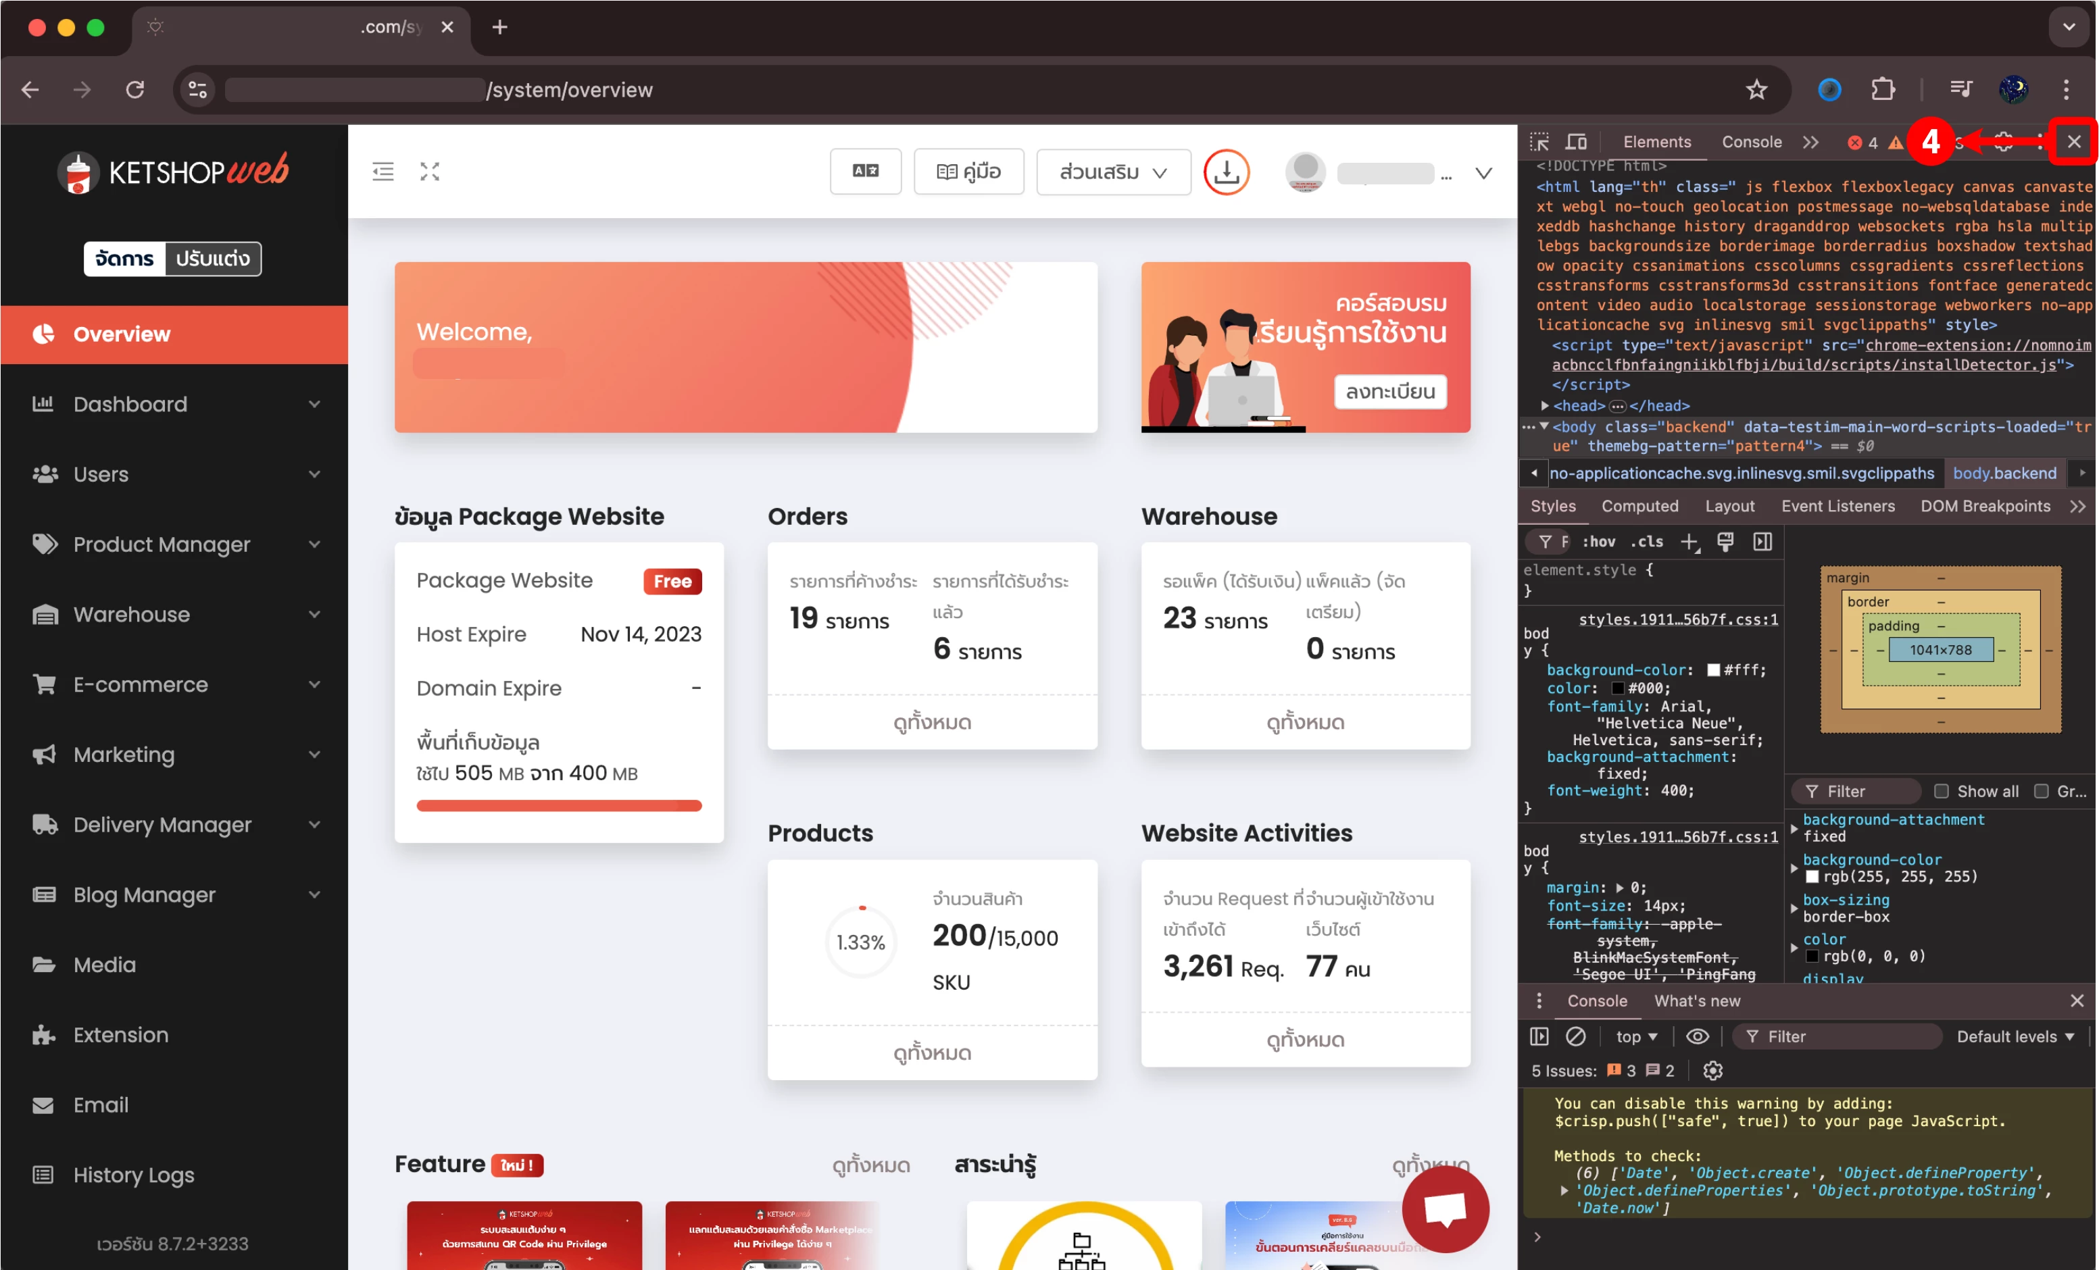The image size is (2099, 1270).
Task: Open console drawer three-dot menu
Action: [1539, 1001]
